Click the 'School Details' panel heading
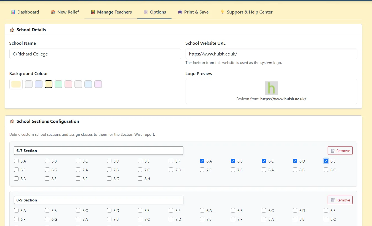 31,30
